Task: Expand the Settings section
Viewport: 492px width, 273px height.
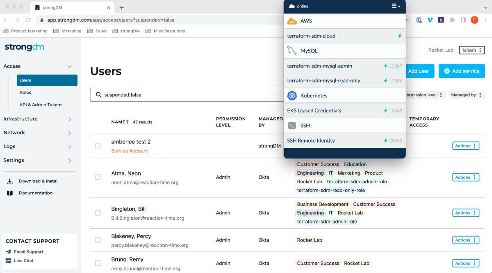Action: (x=70, y=161)
